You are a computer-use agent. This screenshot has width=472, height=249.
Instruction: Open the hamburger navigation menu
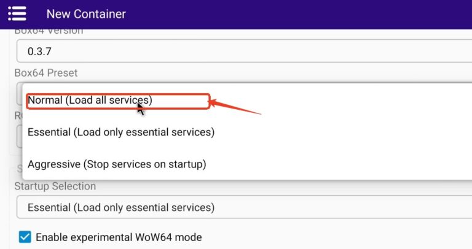pos(17,13)
